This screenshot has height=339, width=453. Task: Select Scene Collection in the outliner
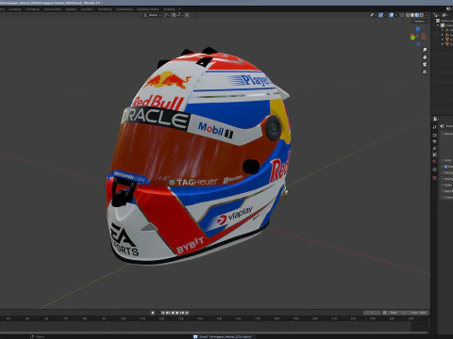pyautogui.click(x=445, y=21)
